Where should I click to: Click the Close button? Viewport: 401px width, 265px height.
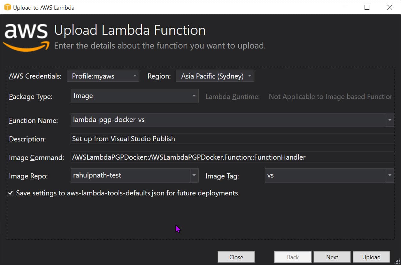click(x=236, y=257)
